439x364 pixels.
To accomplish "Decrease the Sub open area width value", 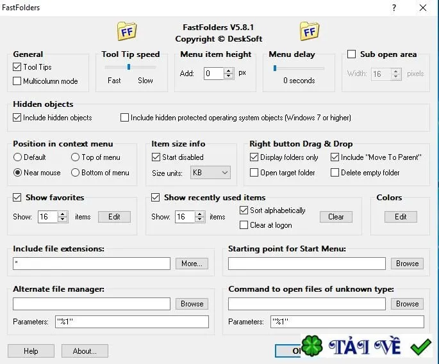I will coord(395,77).
